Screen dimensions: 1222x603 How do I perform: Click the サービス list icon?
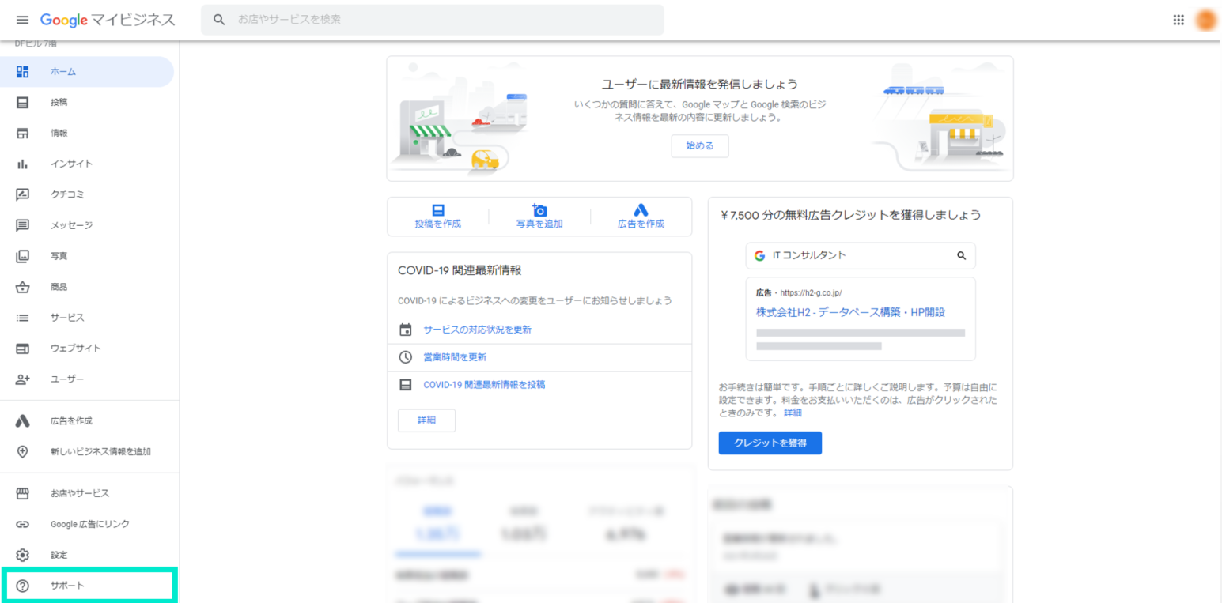point(23,318)
